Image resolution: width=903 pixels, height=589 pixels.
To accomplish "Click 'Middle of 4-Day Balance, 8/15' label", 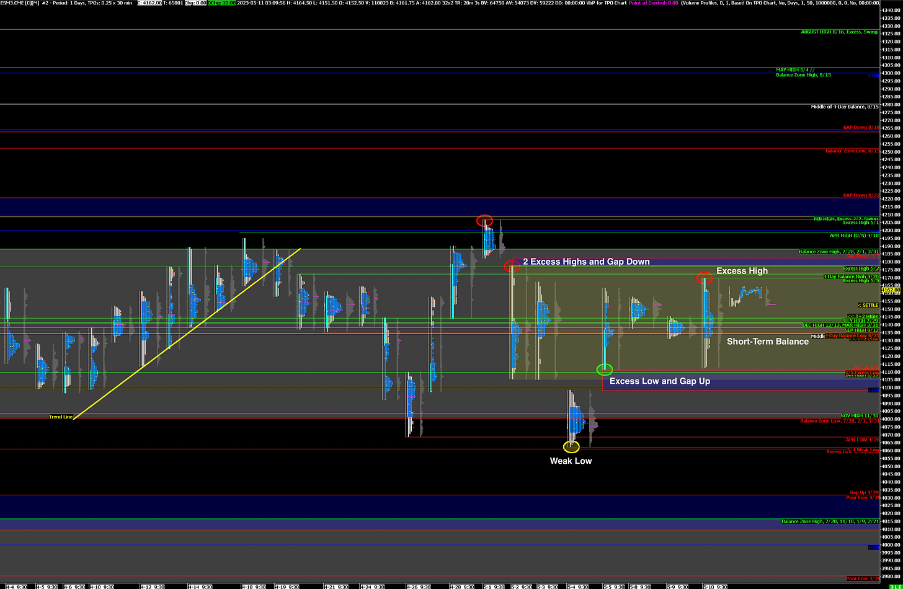I will (x=845, y=107).
